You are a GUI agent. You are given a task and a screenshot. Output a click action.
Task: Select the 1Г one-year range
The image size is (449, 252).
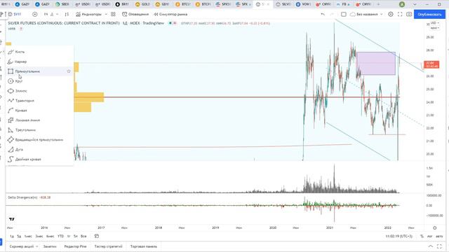[x=69, y=237]
